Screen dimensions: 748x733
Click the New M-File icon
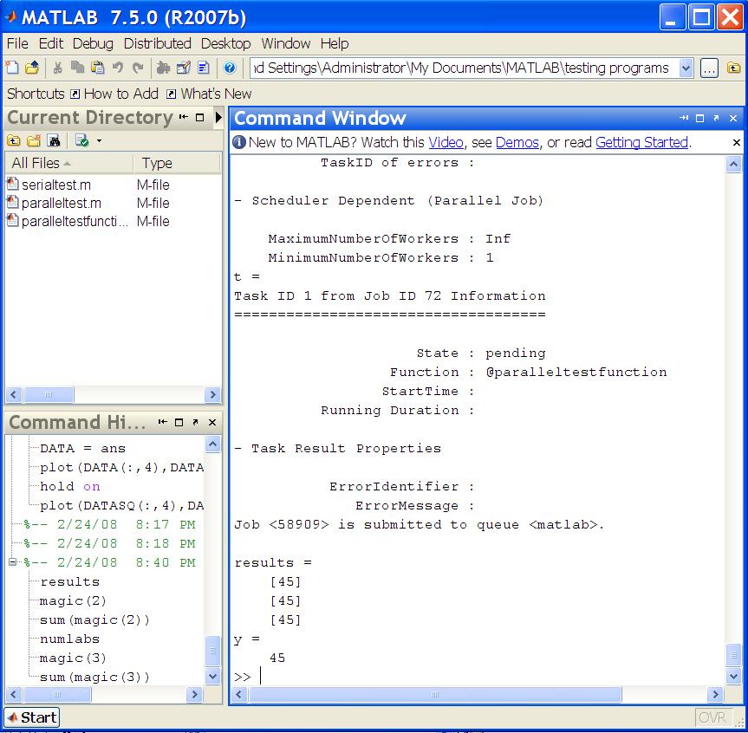pyautogui.click(x=12, y=68)
